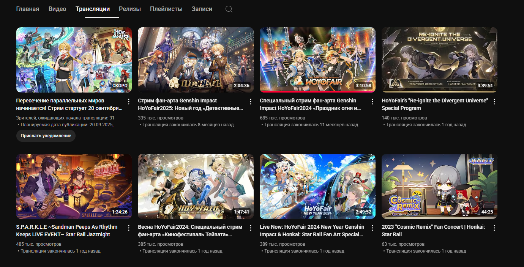
Task: Click text 389 тыс. просмотров
Action: coord(283,244)
